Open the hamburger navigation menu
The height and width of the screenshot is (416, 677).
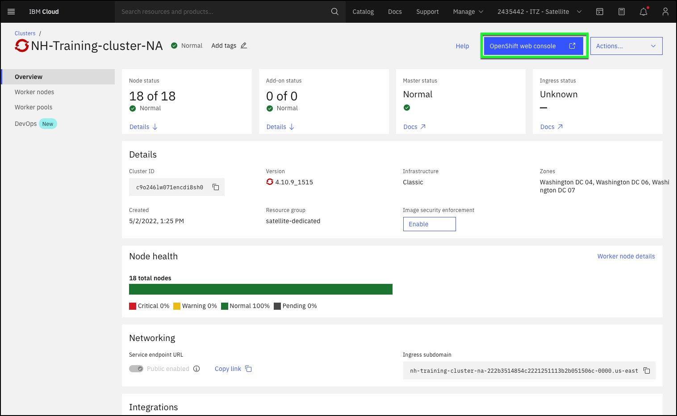[11, 12]
